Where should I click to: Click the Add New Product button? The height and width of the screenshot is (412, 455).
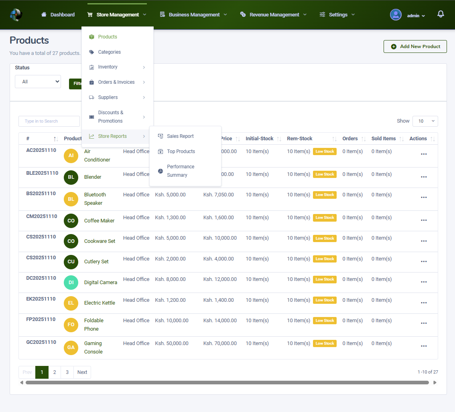click(x=415, y=46)
